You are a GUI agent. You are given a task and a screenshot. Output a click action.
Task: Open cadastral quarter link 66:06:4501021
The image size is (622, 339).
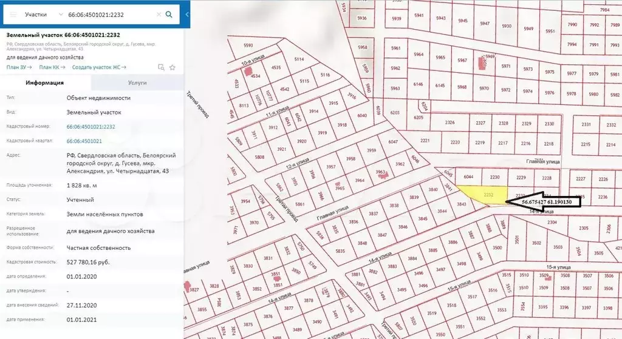tap(84, 141)
